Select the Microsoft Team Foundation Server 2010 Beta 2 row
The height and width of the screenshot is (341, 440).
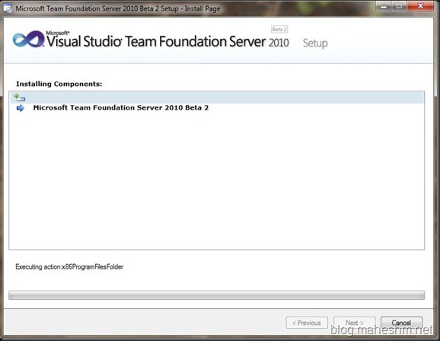pos(217,108)
